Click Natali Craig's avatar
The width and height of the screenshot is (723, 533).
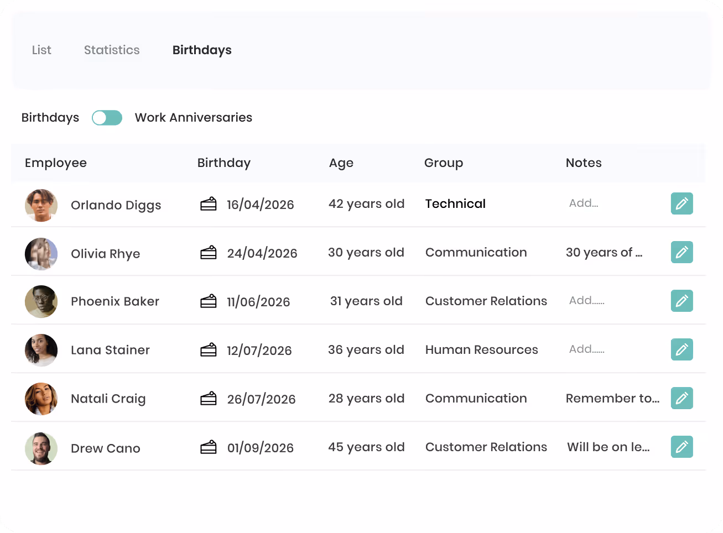pyautogui.click(x=41, y=399)
